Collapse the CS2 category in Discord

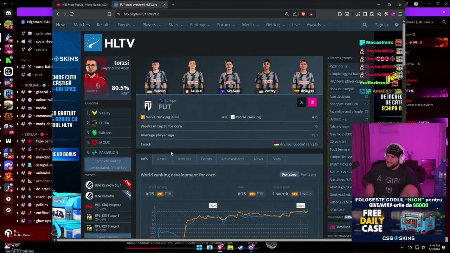25,60
